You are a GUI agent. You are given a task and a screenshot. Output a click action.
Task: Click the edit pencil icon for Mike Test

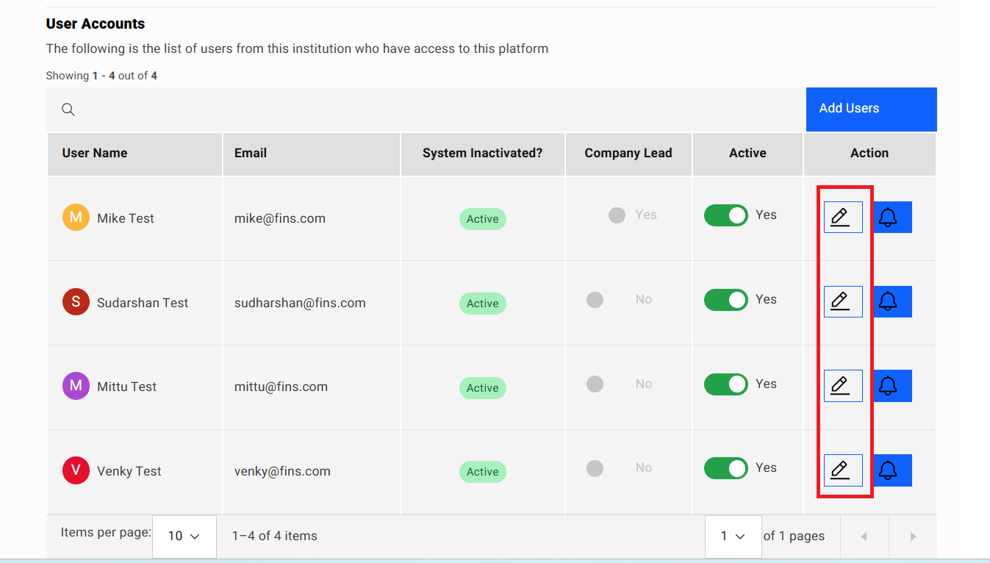coord(842,218)
